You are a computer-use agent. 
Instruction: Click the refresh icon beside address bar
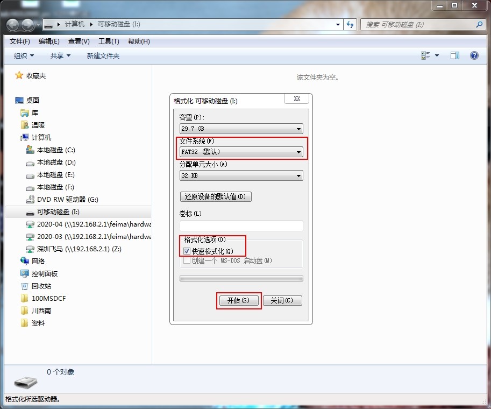(x=350, y=24)
